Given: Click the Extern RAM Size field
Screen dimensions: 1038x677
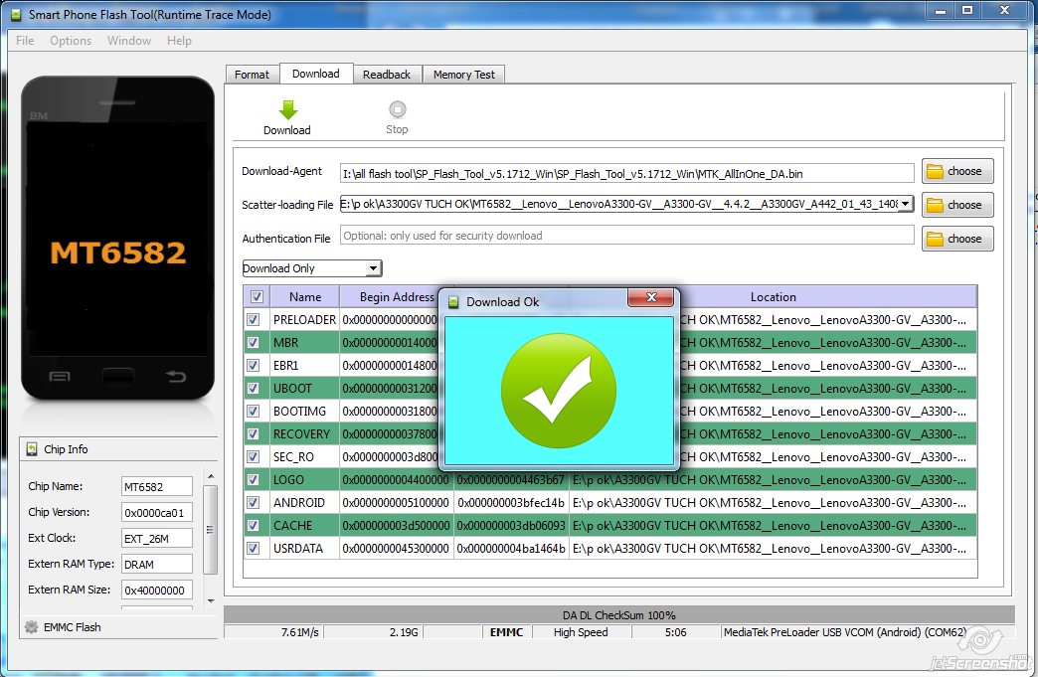Looking at the screenshot, I should (x=157, y=590).
